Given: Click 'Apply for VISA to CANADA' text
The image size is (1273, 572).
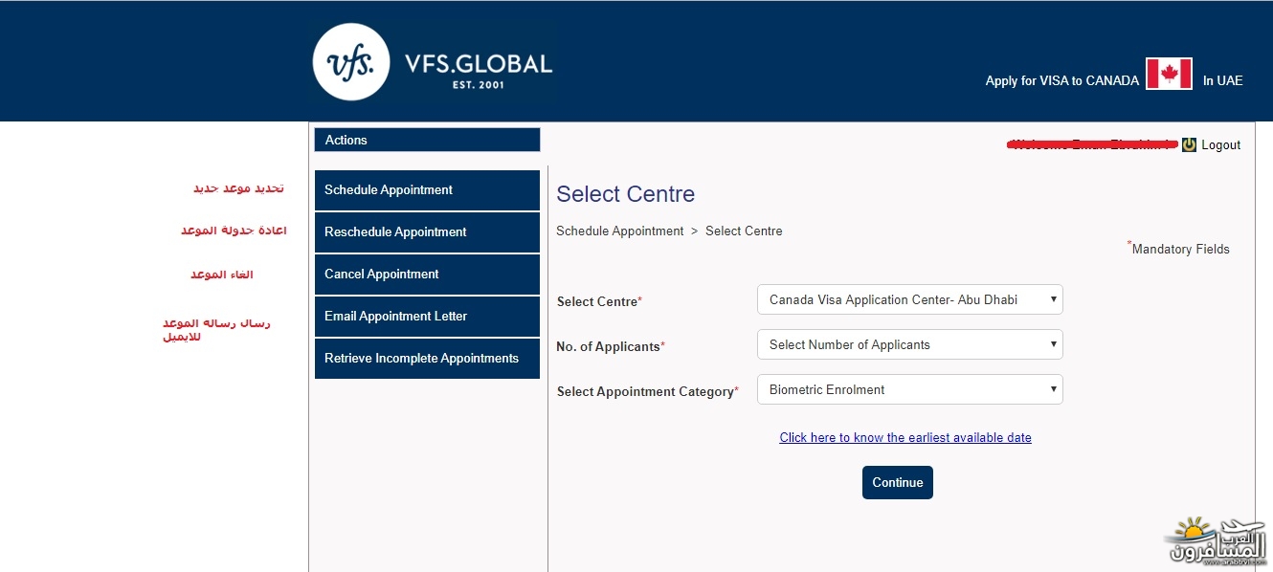Looking at the screenshot, I should point(1062,80).
